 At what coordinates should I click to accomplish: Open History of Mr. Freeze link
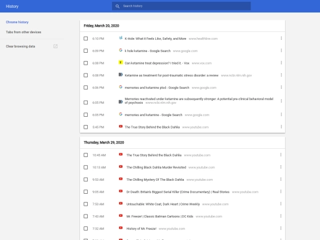click(x=142, y=229)
